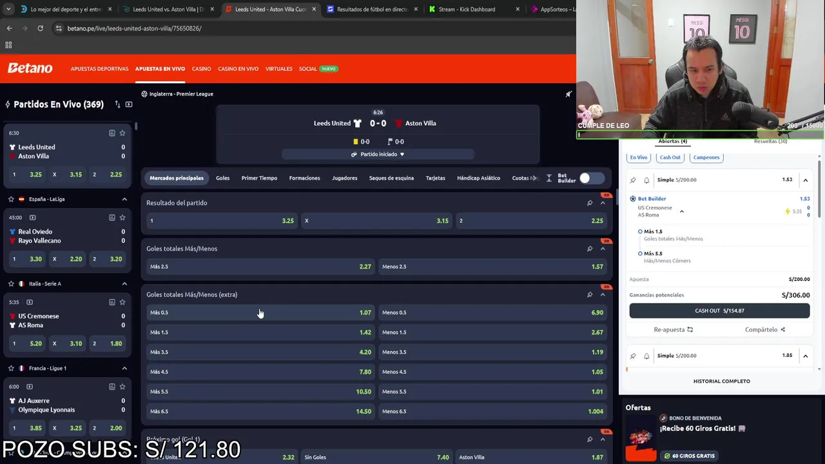The image size is (825, 464).
Task: Click the layout icon beside Partidos En Vivo header
Action: pyautogui.click(x=129, y=104)
